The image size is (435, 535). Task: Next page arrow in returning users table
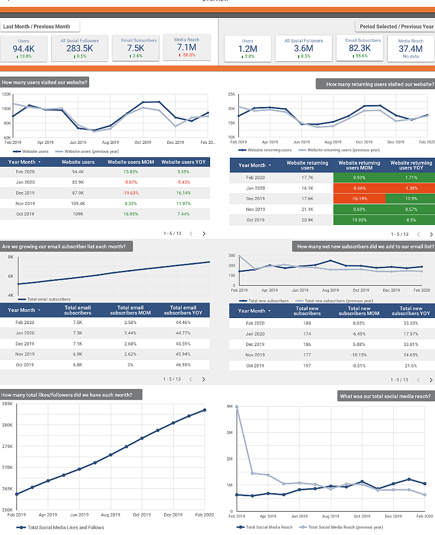(431, 234)
